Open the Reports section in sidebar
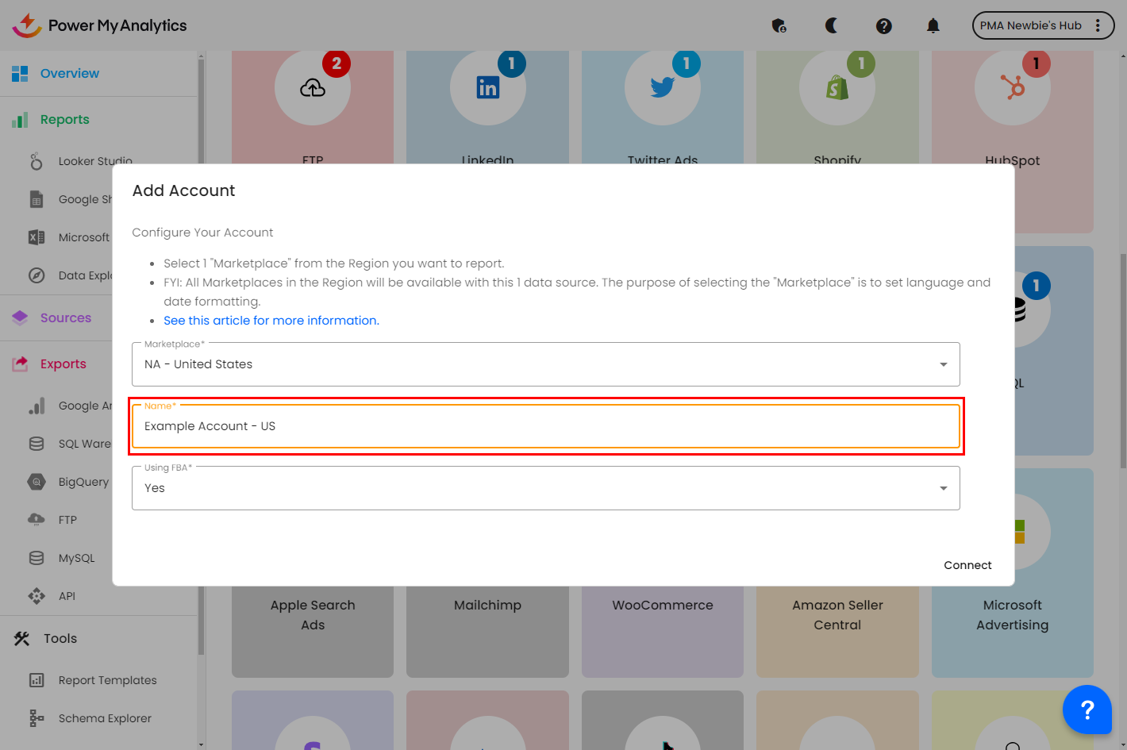 tap(64, 120)
